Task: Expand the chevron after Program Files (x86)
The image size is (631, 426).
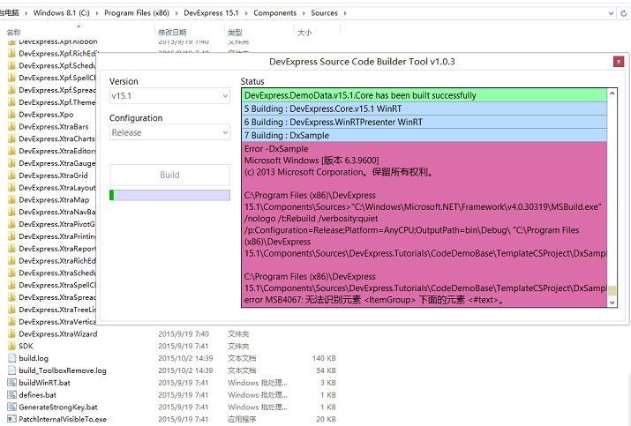Action: (x=177, y=13)
